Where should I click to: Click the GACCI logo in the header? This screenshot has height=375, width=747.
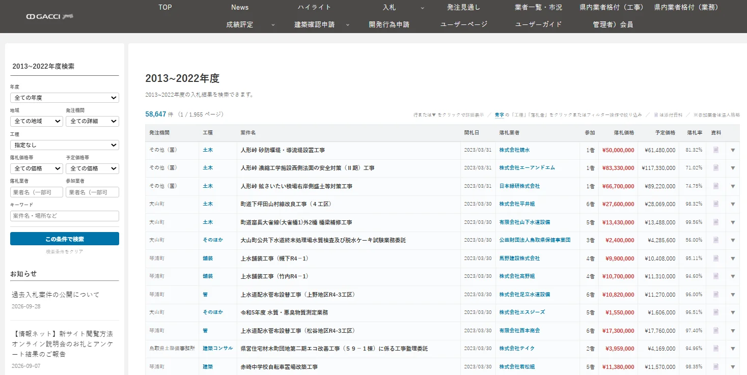[x=50, y=16]
